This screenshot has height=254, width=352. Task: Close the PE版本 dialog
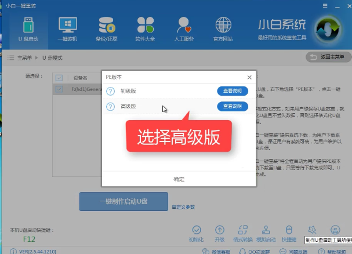coord(249,77)
